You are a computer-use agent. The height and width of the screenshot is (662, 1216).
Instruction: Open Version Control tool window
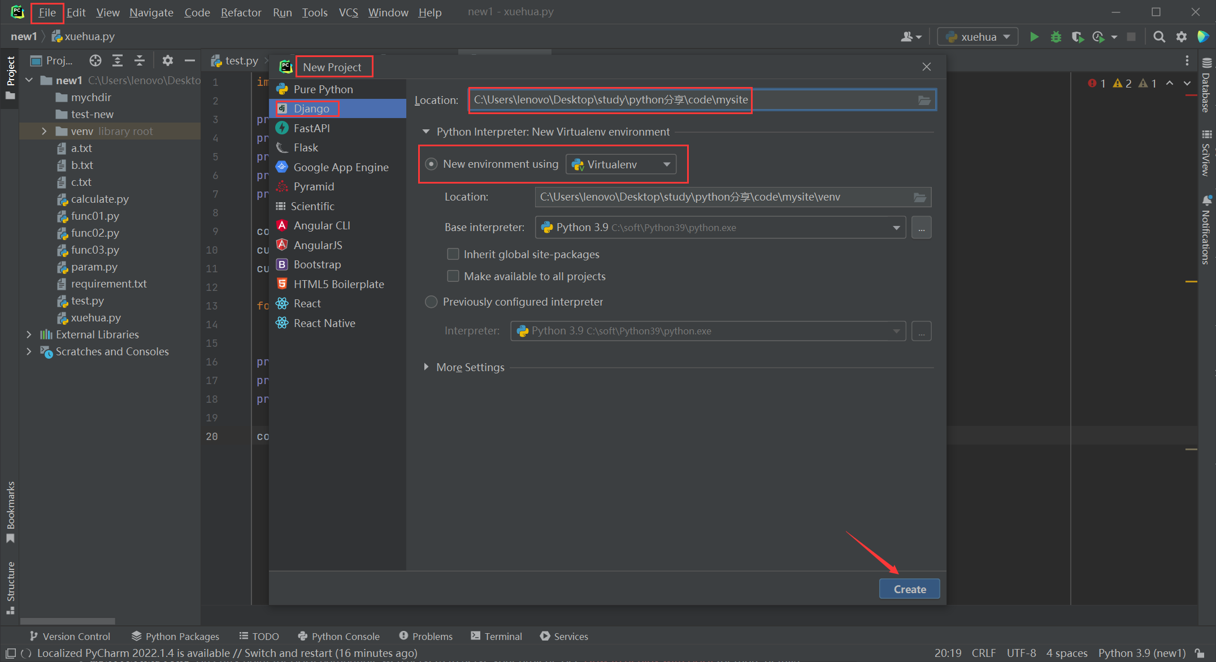point(70,637)
